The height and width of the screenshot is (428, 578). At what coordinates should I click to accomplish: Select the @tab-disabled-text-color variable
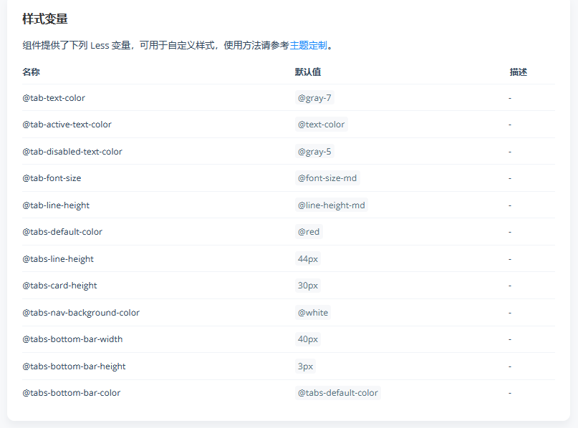[72, 151]
